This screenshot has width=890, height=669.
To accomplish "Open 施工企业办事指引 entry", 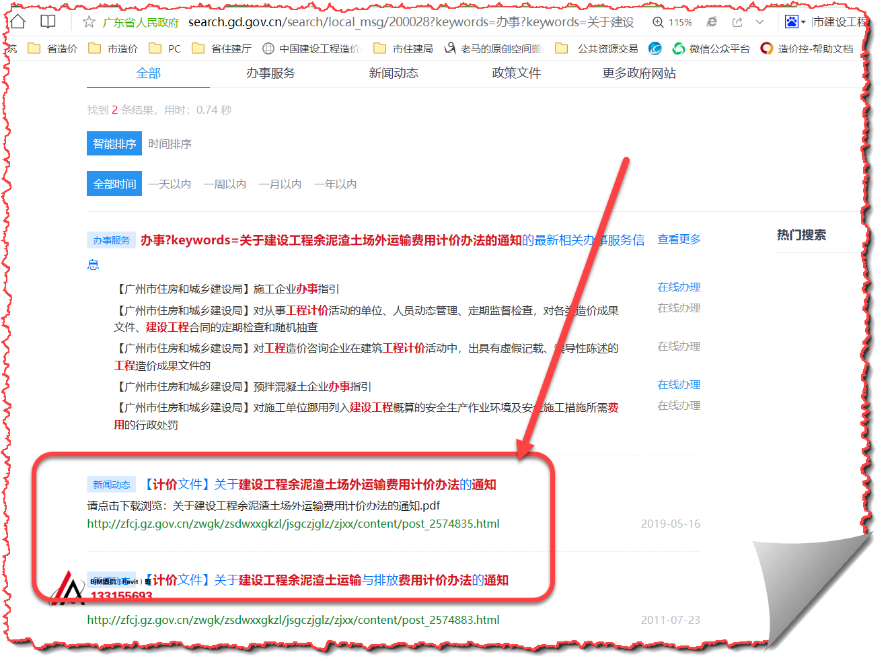I will click(x=227, y=289).
